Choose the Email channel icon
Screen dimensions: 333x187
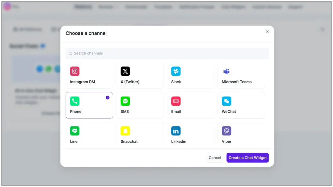176,101
